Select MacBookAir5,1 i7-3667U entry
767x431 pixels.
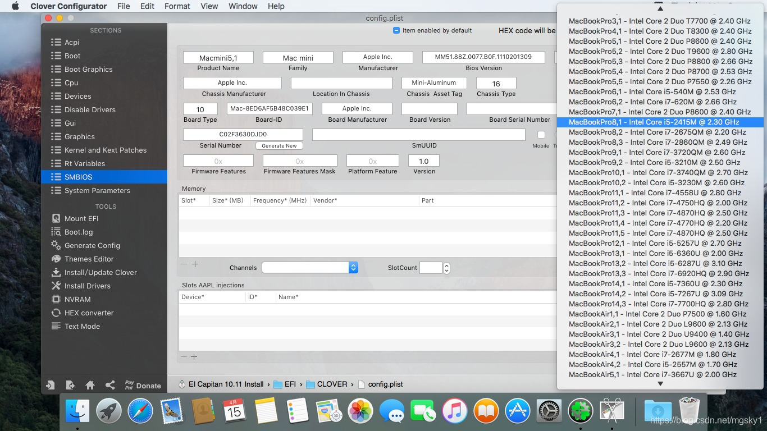pos(660,374)
